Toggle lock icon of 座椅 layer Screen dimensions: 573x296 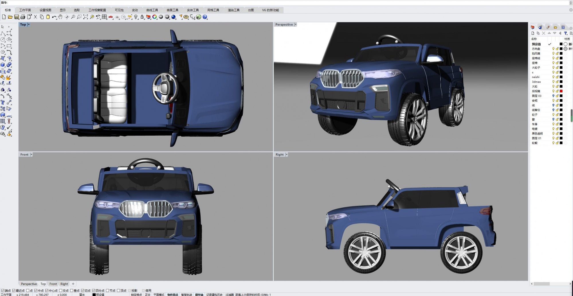(x=557, y=63)
